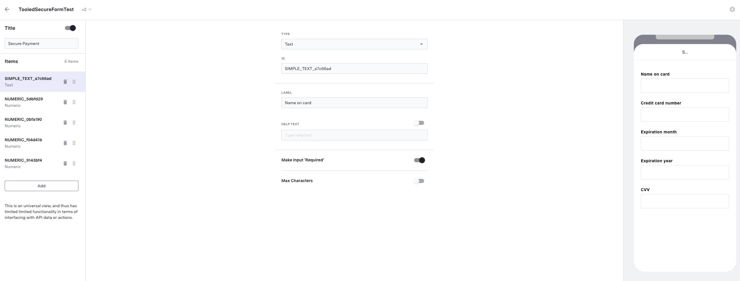Delete the NUMERIC_9143bf4 item

click(x=65, y=163)
